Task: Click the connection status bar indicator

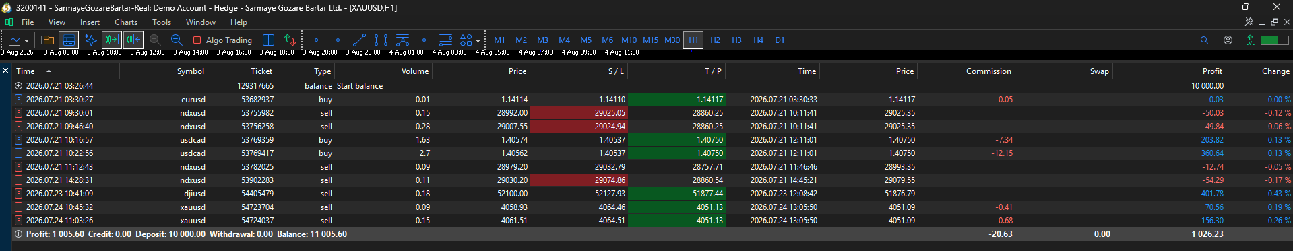Action: (x=1274, y=40)
